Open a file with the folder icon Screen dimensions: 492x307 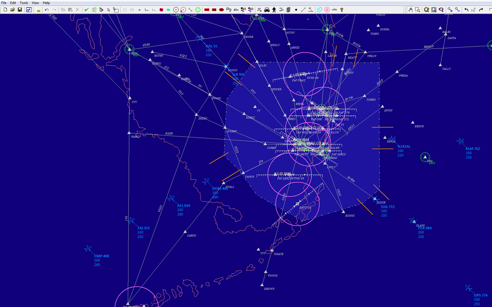12,10
